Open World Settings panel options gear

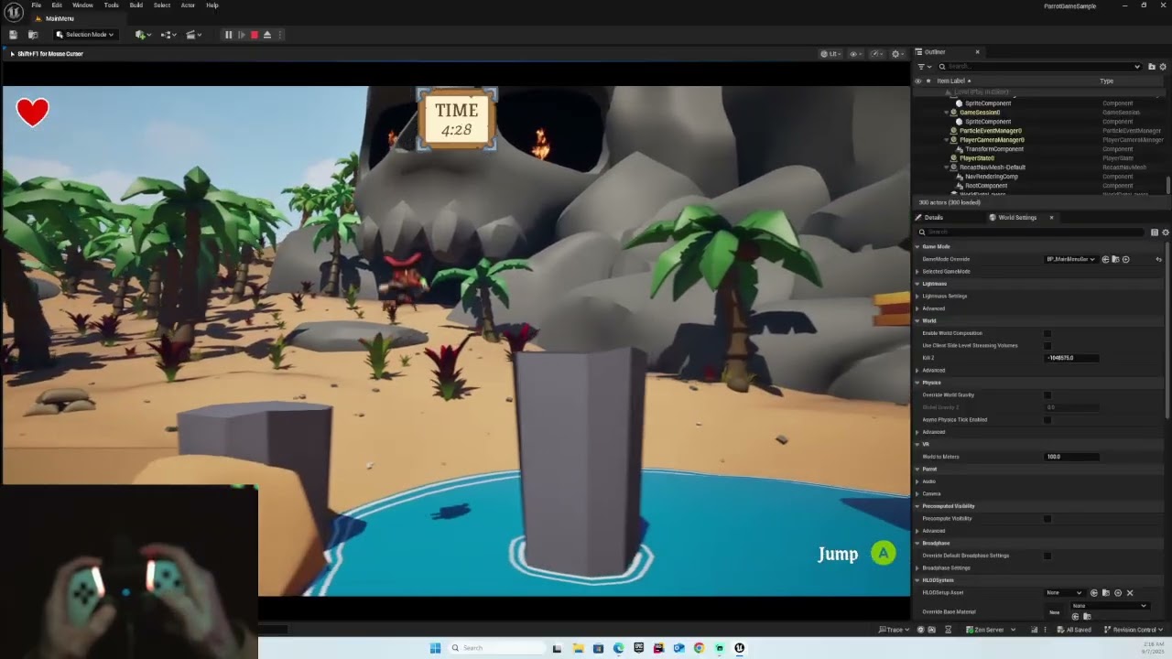point(1166,232)
